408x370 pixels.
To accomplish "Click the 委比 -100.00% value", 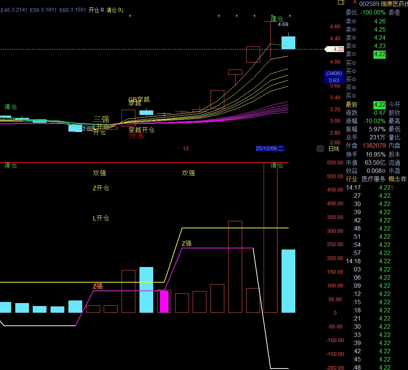I will [373, 12].
